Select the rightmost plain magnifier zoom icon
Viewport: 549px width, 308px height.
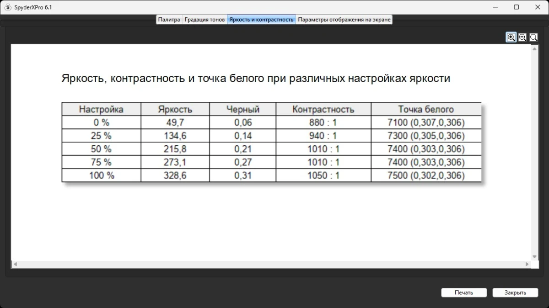533,37
